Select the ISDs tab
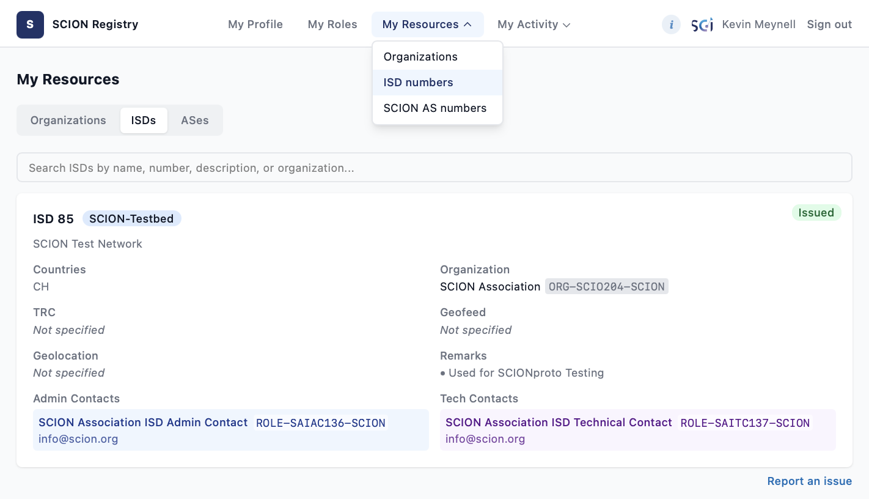The width and height of the screenshot is (869, 499). point(144,120)
